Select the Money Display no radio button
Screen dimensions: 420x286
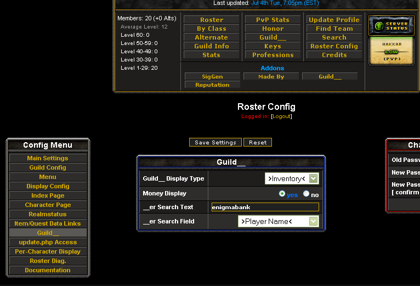point(306,194)
